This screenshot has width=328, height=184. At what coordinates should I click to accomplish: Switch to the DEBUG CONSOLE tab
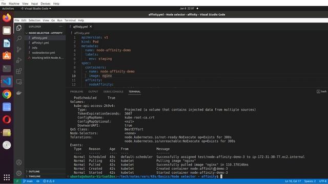(113, 91)
